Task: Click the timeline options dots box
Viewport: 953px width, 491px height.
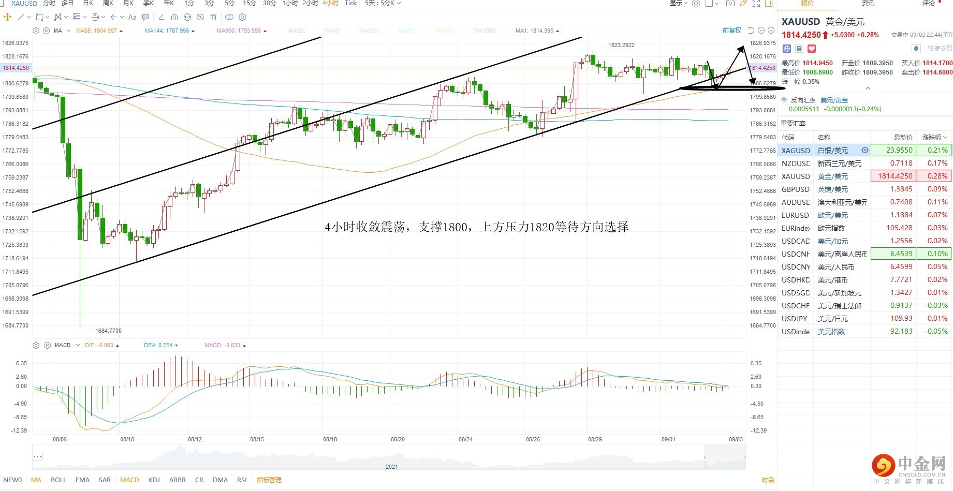Action: [37, 456]
